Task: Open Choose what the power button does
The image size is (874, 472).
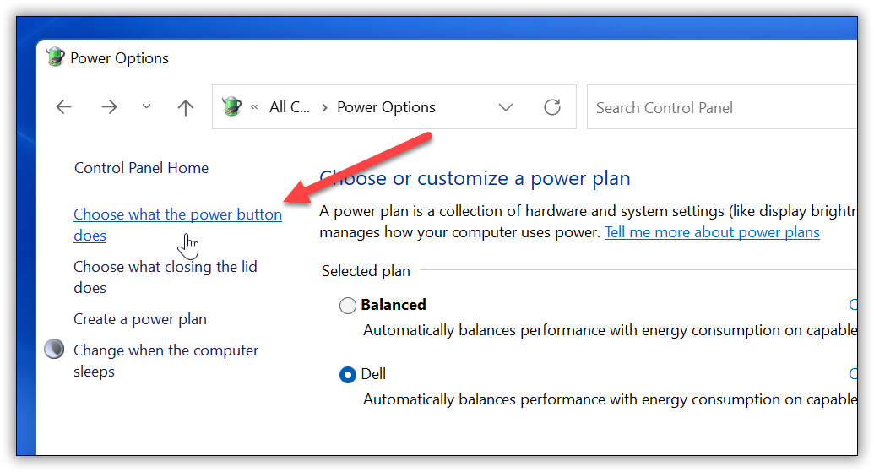Action: (177, 214)
